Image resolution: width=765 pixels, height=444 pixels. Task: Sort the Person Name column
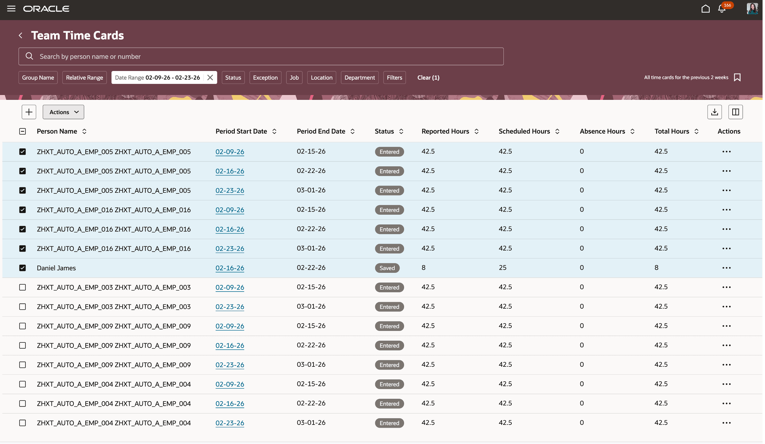[x=84, y=131]
